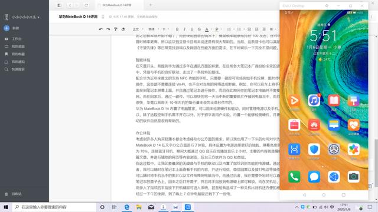Screen dimensions: 378x212
Task: Open the Health heart app on phone
Action: (353, 125)
